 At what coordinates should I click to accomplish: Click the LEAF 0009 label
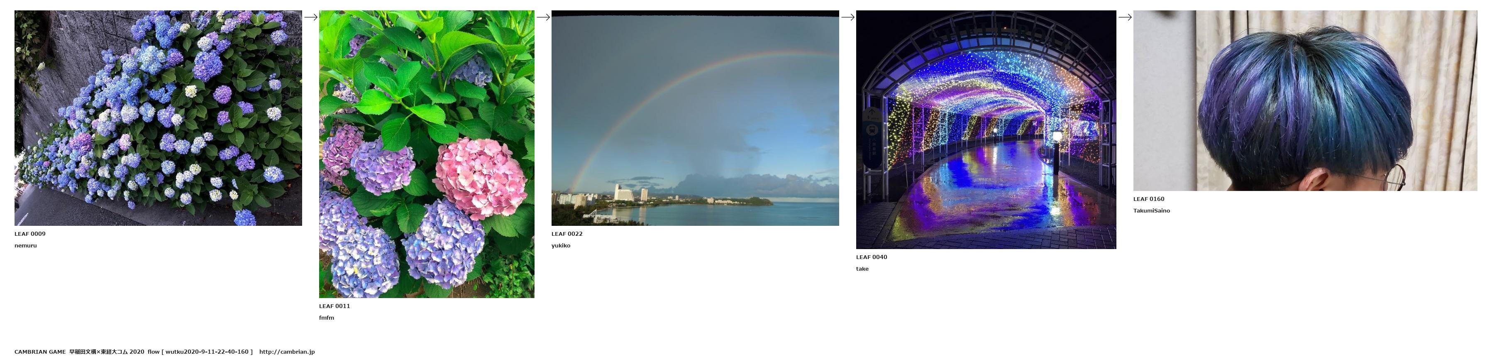point(30,234)
